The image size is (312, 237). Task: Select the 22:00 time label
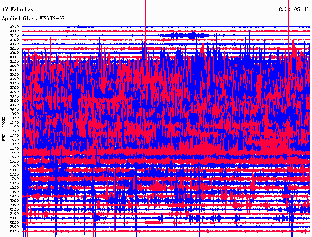click(x=14, y=218)
